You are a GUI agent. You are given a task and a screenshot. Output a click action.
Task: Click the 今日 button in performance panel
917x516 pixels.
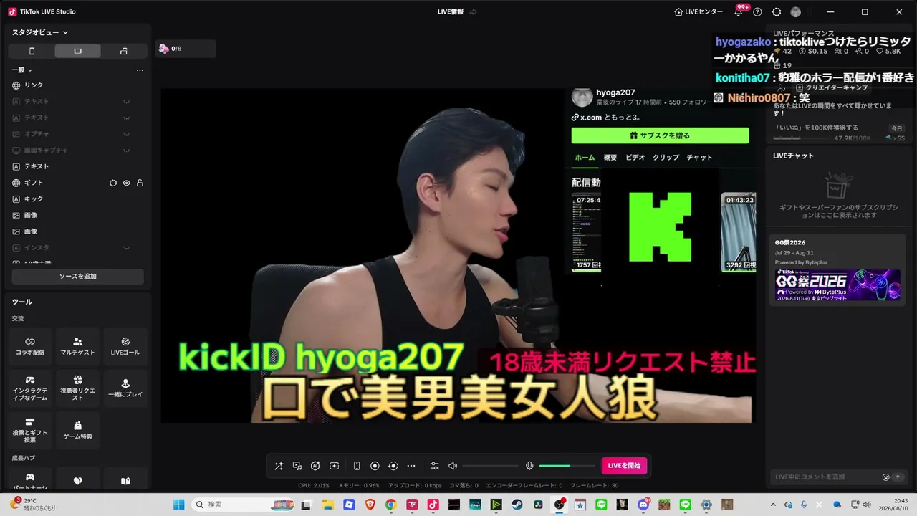(897, 128)
